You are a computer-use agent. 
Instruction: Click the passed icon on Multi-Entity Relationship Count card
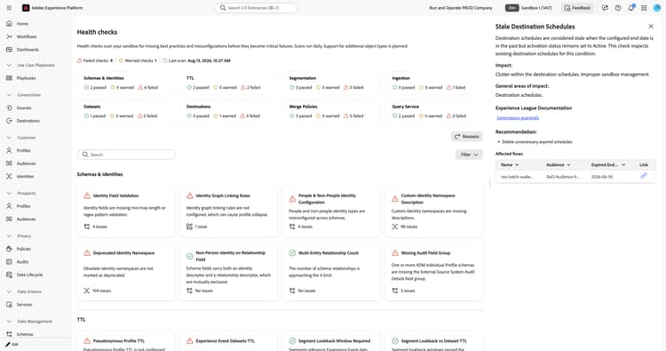pyautogui.click(x=292, y=253)
